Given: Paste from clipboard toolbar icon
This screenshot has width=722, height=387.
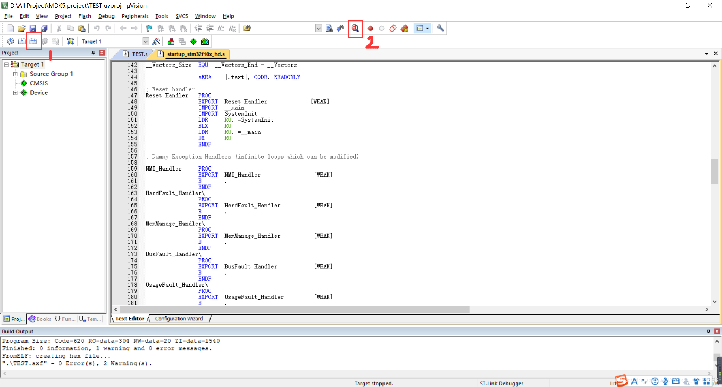Looking at the screenshot, I should pyautogui.click(x=82, y=28).
